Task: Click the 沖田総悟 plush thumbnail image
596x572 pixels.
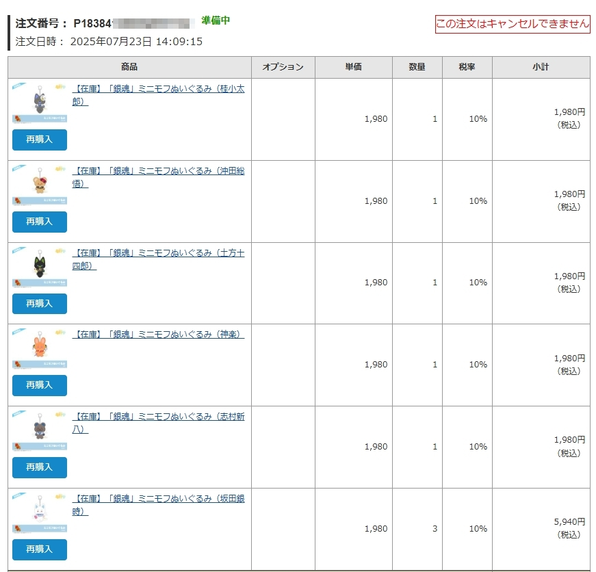Action: (40, 185)
